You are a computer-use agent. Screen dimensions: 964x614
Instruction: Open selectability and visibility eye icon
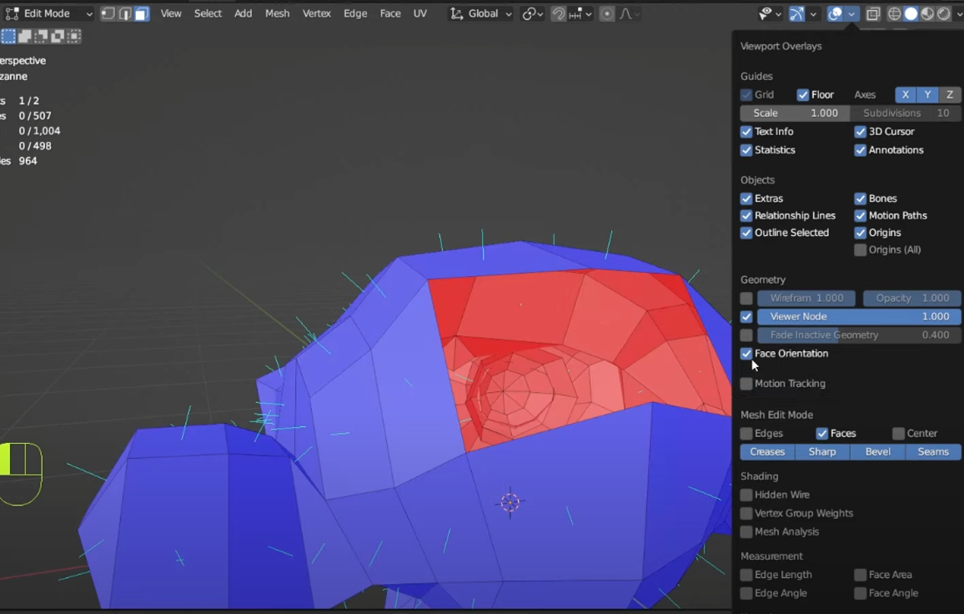pos(765,13)
